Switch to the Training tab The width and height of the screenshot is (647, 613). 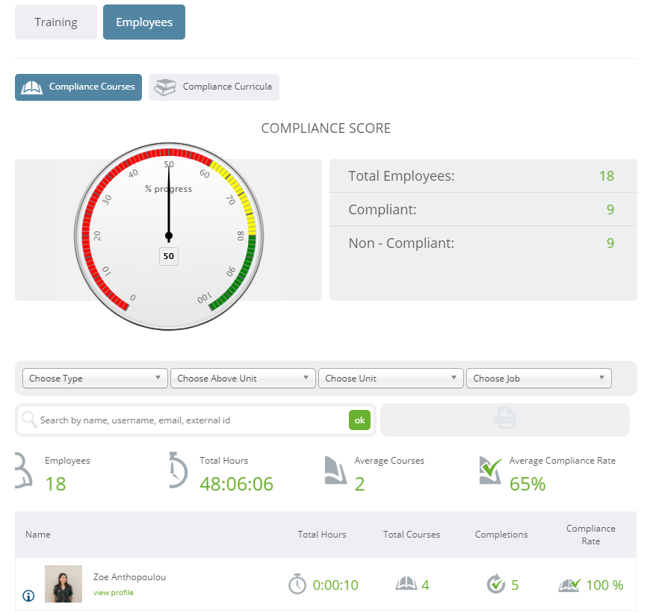pyautogui.click(x=56, y=22)
